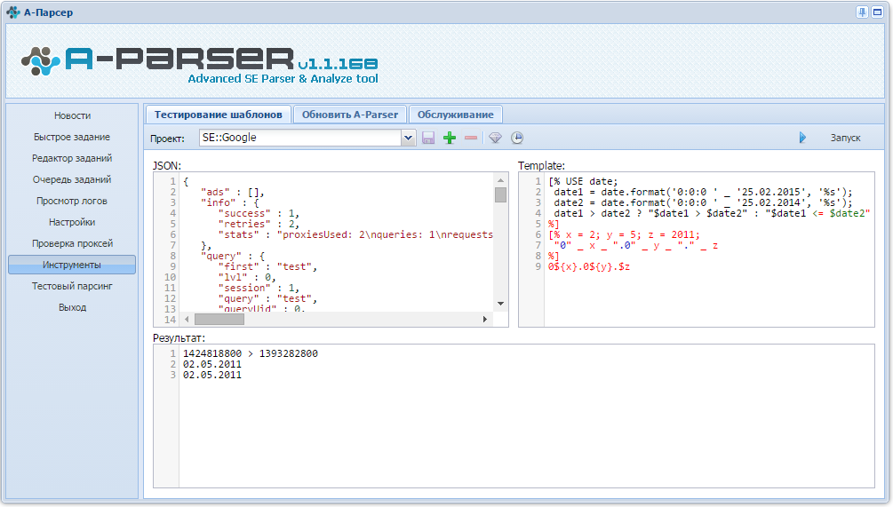The image size is (893, 507).
Task: Click the small A-Parser icon in the title bar
Action: (x=13, y=12)
